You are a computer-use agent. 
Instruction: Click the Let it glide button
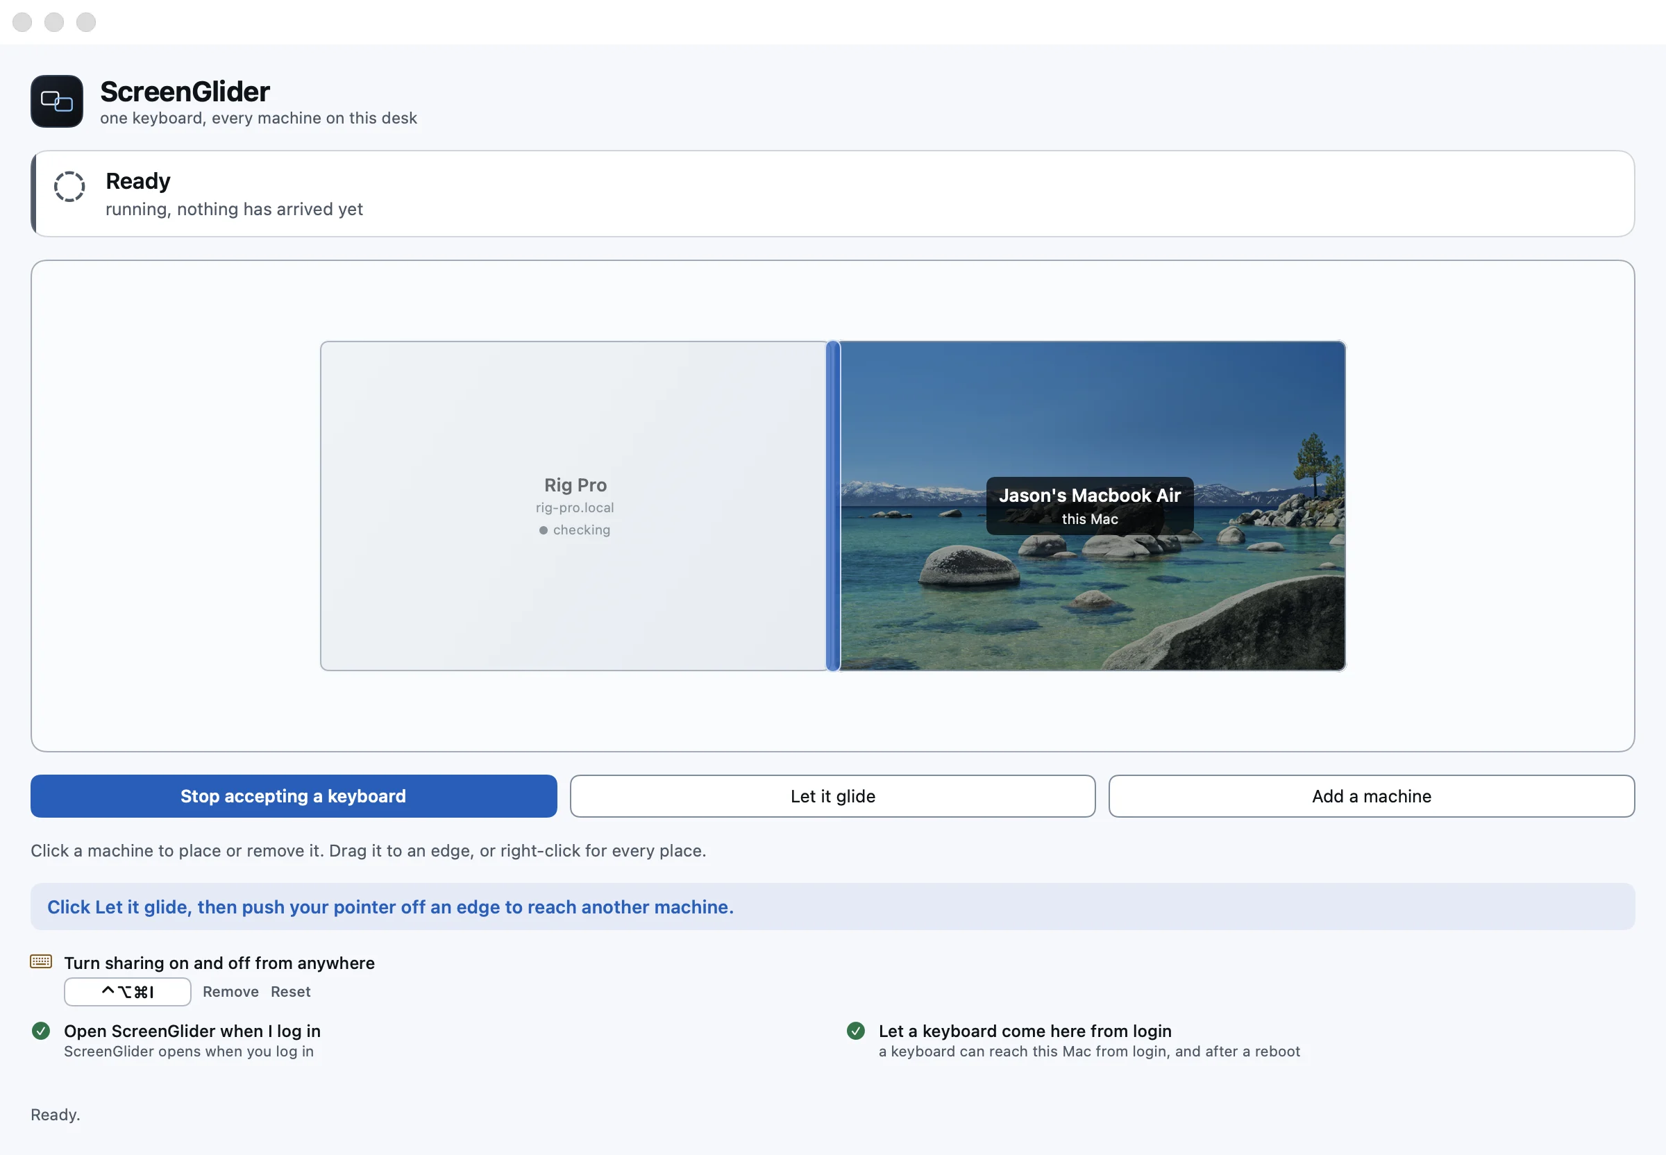[832, 796]
